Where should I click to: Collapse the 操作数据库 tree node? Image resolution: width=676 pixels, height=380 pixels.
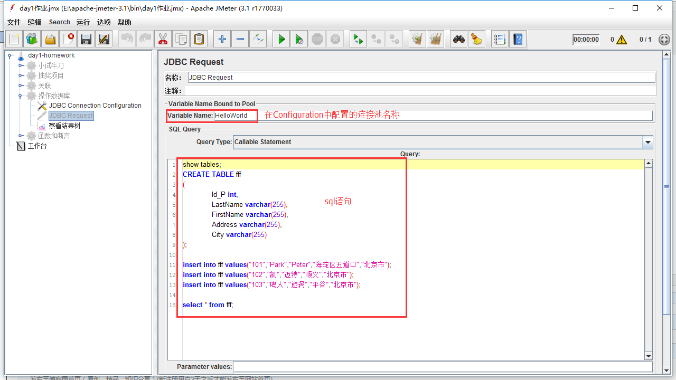(x=22, y=96)
